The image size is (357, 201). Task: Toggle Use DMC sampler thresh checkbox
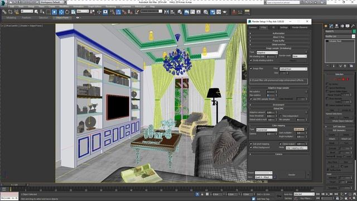[251, 99]
